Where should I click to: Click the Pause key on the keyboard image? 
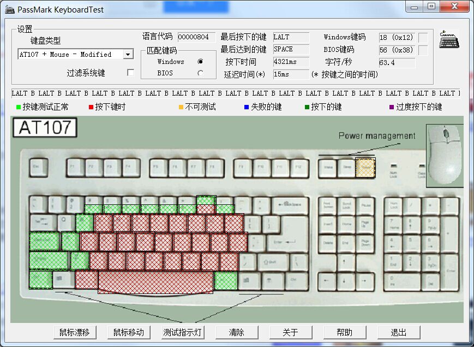point(365,207)
